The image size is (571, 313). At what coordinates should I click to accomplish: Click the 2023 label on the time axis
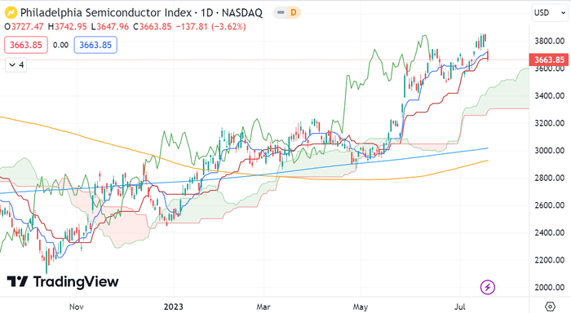tap(173, 306)
